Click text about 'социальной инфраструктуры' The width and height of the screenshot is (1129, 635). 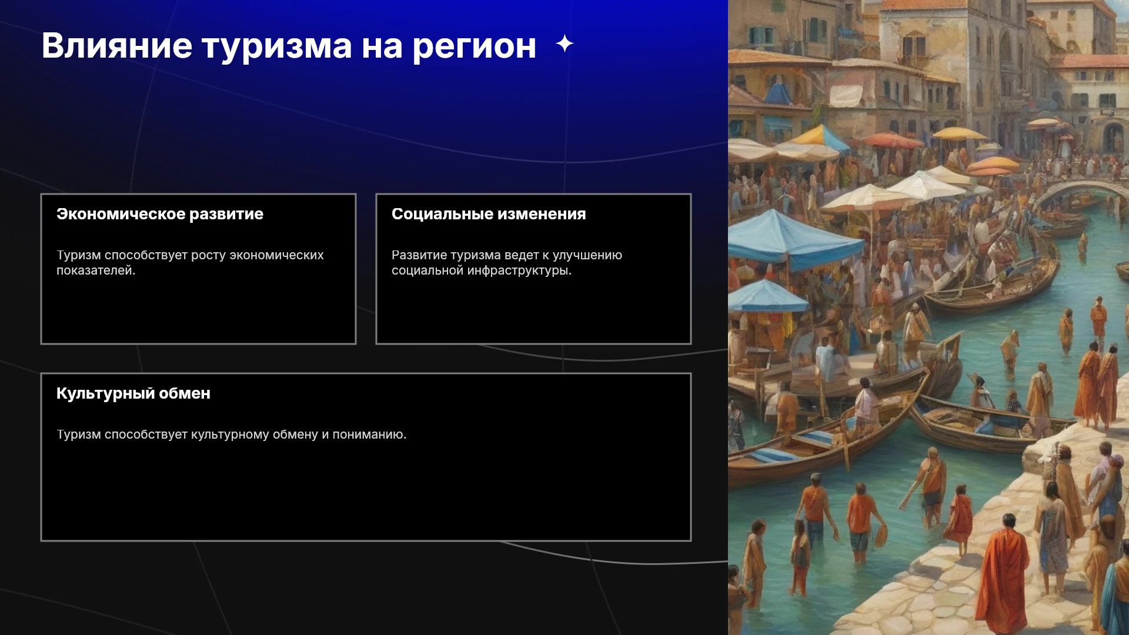[482, 270]
